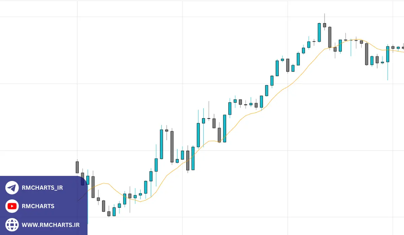Image resolution: width=404 pixels, height=235 pixels.
Task: Select the large gray candle below the average on the right
Action: click(367, 54)
